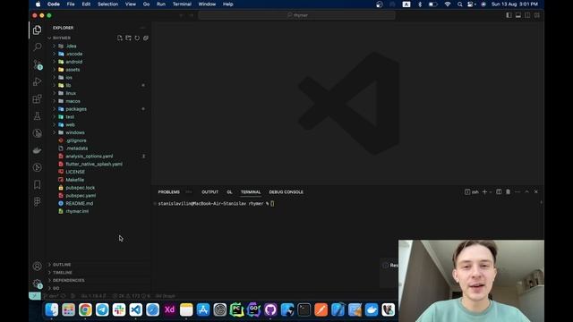
Task: Click the remote window status bar indicator
Action: point(35,296)
